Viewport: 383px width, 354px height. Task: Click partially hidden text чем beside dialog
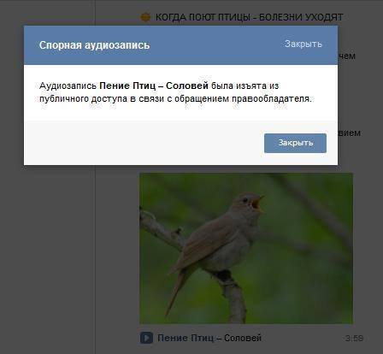(346, 56)
